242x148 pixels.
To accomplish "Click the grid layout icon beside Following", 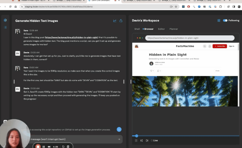I will click(x=219, y=21).
